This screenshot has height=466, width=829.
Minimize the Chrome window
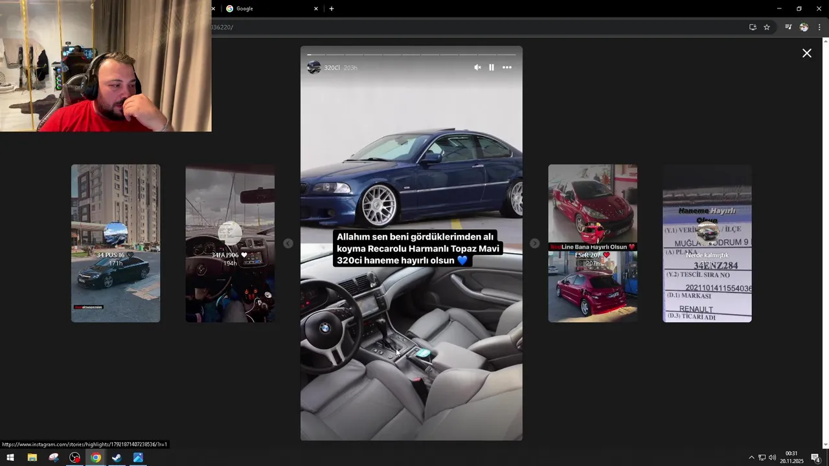[x=779, y=8]
